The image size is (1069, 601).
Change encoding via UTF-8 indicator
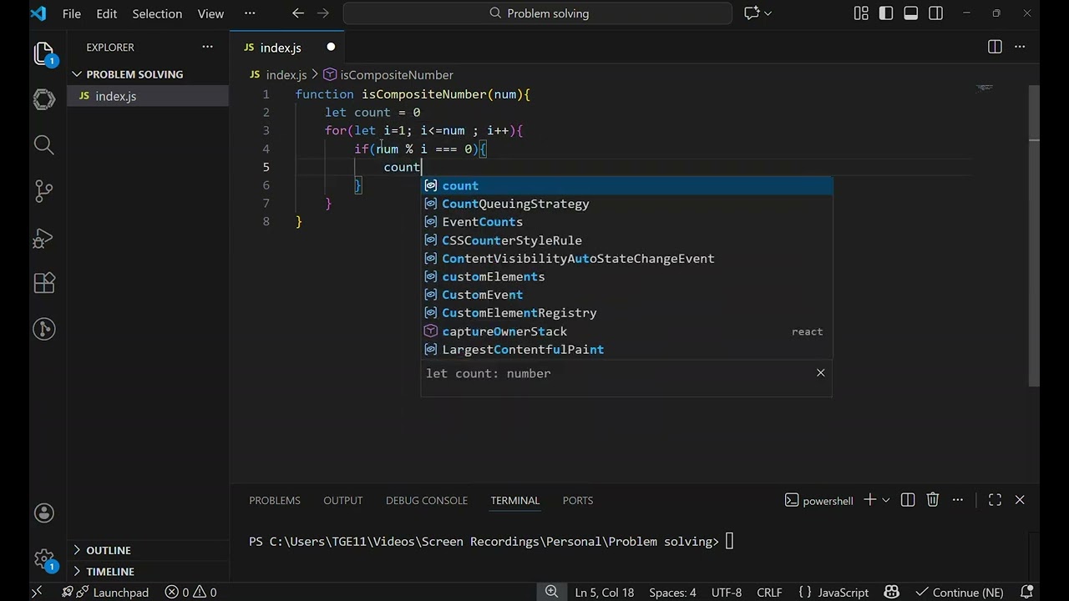point(727,592)
